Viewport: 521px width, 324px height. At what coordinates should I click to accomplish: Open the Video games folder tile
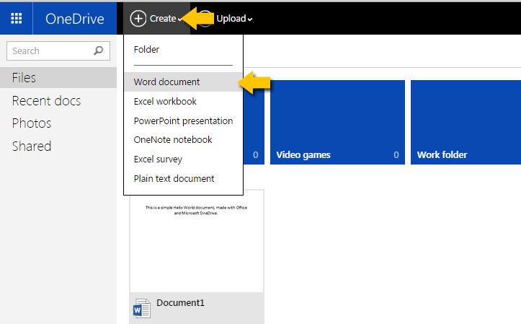pyautogui.click(x=337, y=122)
